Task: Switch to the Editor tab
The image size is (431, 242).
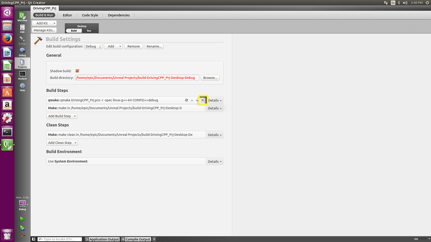Action: tap(67, 15)
